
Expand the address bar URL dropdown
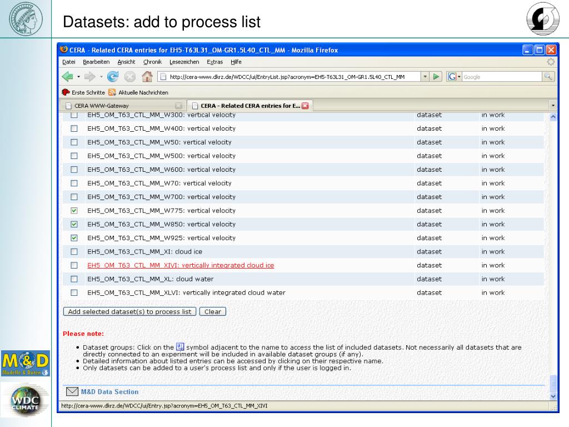click(425, 77)
